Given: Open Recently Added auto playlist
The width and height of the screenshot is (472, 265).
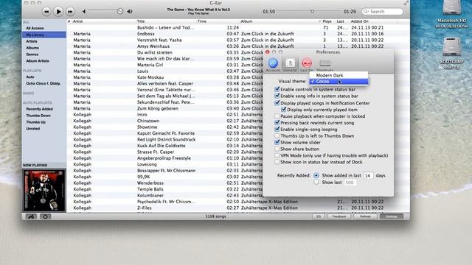Looking at the screenshot, I should click(x=39, y=109).
